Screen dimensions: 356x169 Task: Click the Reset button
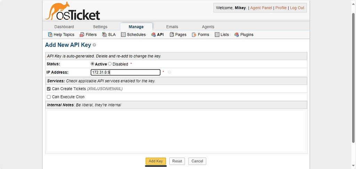177,161
